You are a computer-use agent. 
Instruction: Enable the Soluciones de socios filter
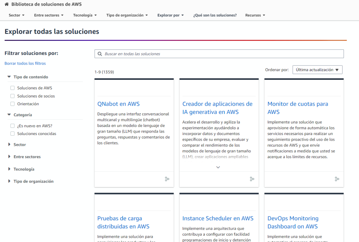tap(13, 96)
